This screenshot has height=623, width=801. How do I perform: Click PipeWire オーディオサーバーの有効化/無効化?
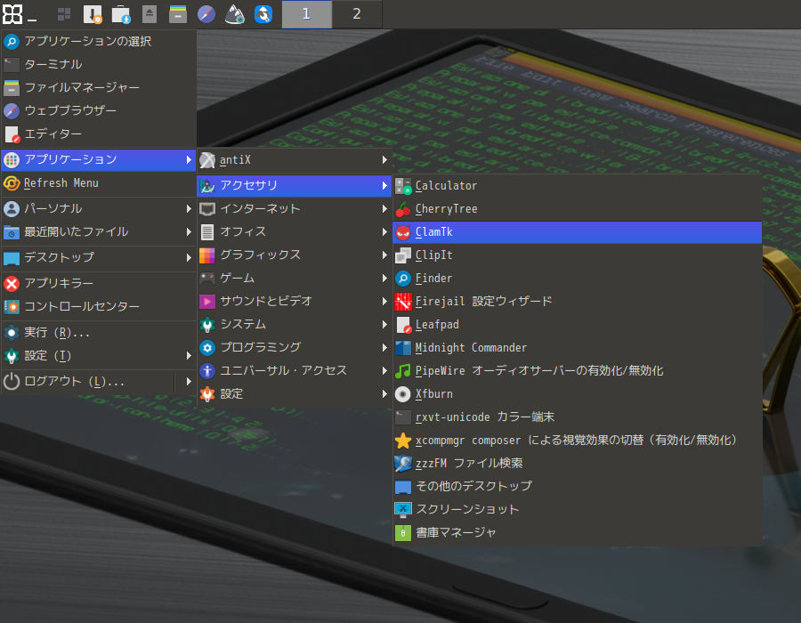point(578,371)
